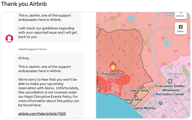Click the Palisades Fire flame icon

tap(113, 66)
